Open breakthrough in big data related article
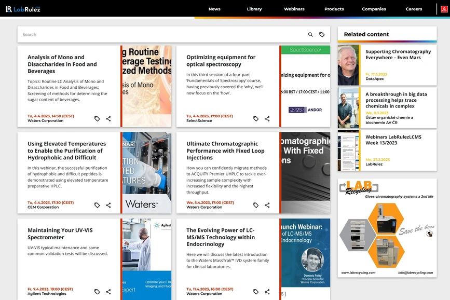 tap(396, 100)
